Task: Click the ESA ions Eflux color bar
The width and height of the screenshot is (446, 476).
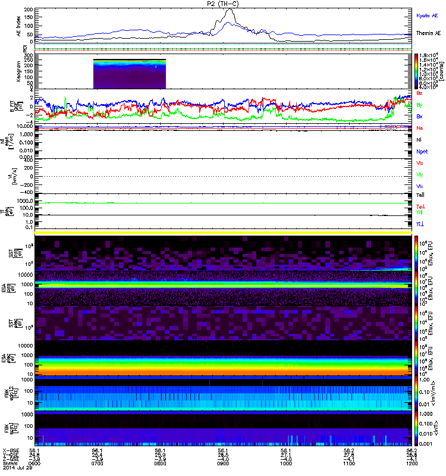Action: tap(416, 288)
